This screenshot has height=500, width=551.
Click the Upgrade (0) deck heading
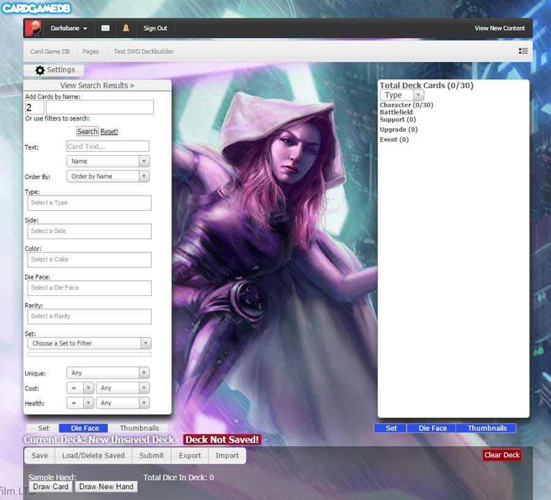click(x=399, y=129)
